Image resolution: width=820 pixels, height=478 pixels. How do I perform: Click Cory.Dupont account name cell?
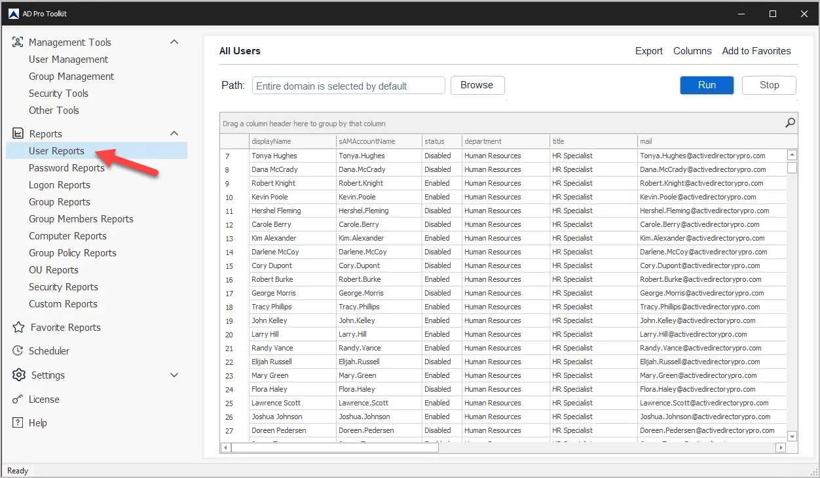[379, 265]
